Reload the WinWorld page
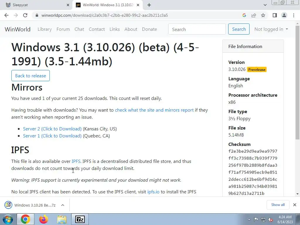This screenshot has height=225, width=300. coord(25,15)
